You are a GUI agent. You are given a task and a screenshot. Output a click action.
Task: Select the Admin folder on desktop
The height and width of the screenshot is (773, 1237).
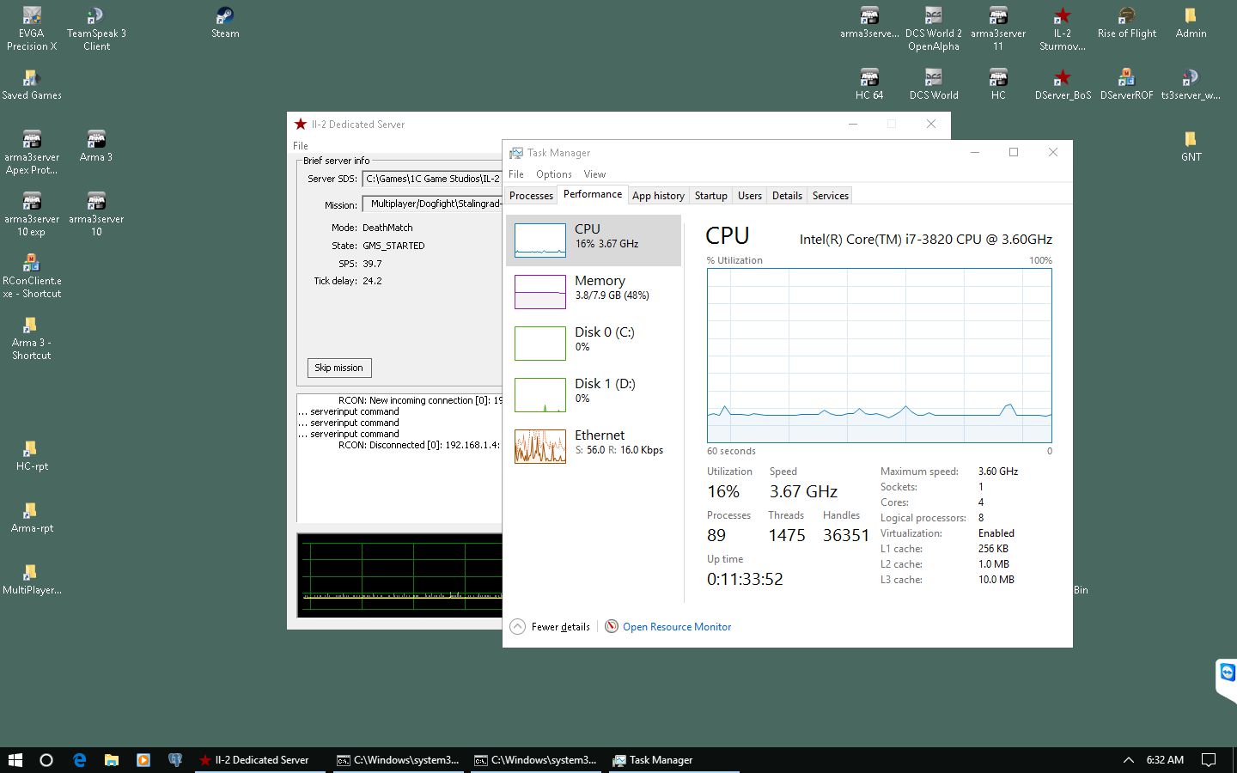point(1191,22)
